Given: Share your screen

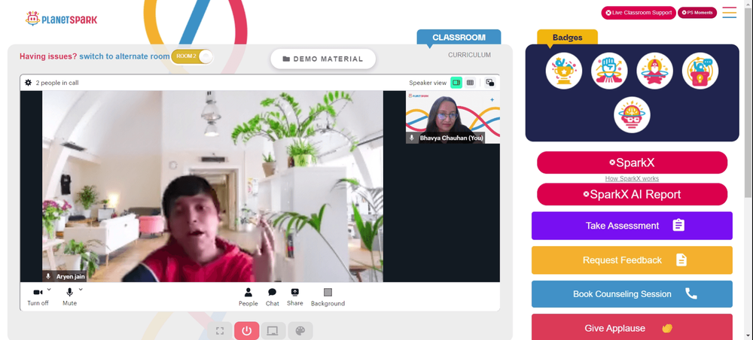Looking at the screenshot, I should [x=295, y=297].
